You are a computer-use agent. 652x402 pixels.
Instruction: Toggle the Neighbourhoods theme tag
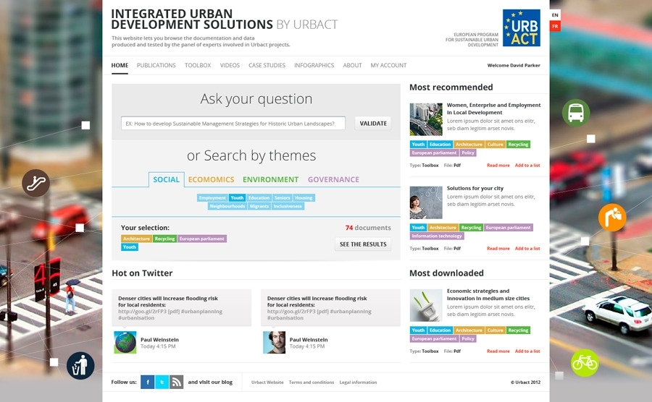(227, 206)
